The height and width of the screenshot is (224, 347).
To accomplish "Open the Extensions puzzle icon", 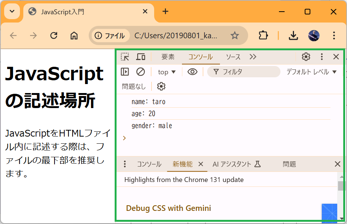I will [263, 35].
